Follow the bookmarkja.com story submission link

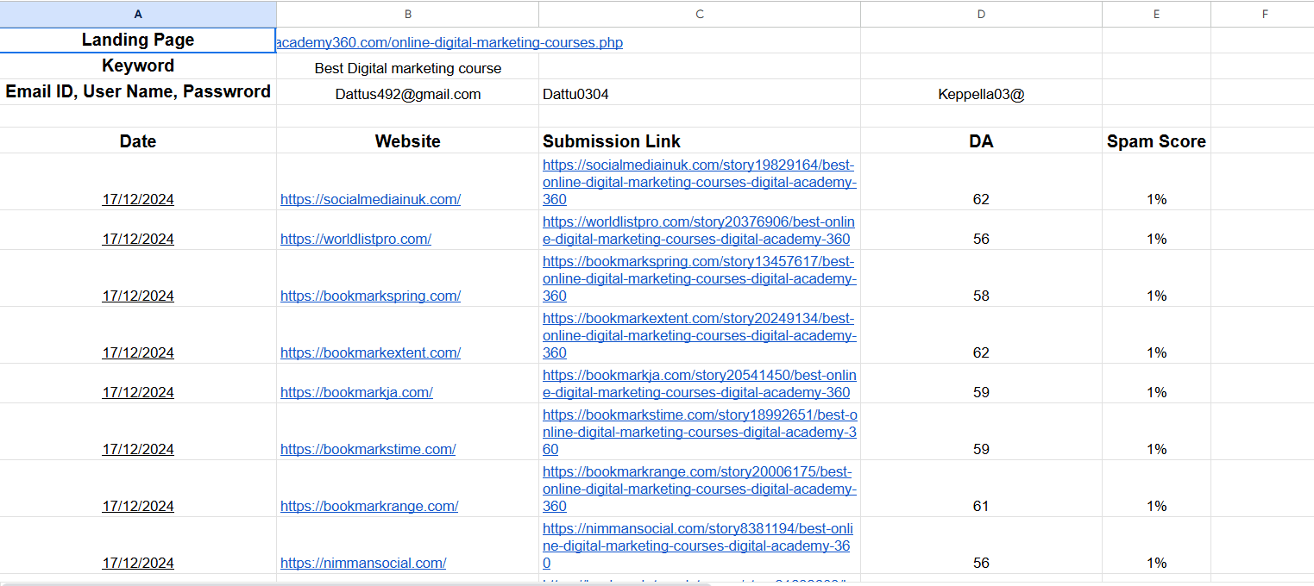click(x=699, y=383)
